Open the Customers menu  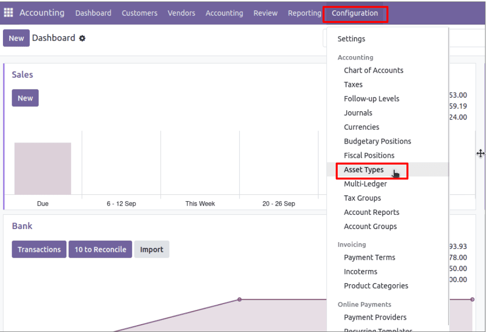click(140, 13)
